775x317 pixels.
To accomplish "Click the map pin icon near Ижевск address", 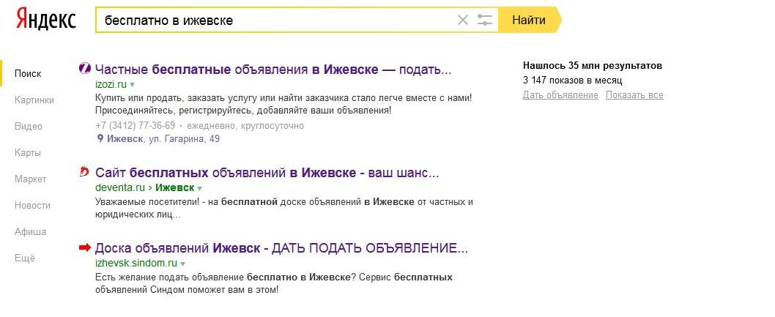I will (100, 139).
